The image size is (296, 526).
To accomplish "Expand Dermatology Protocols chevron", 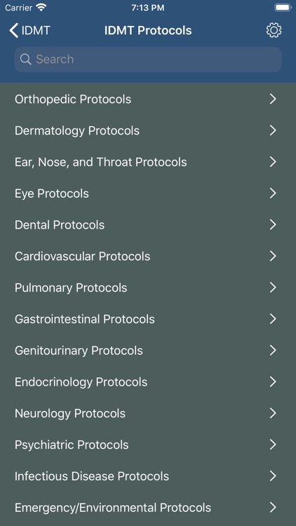I will coord(273,130).
